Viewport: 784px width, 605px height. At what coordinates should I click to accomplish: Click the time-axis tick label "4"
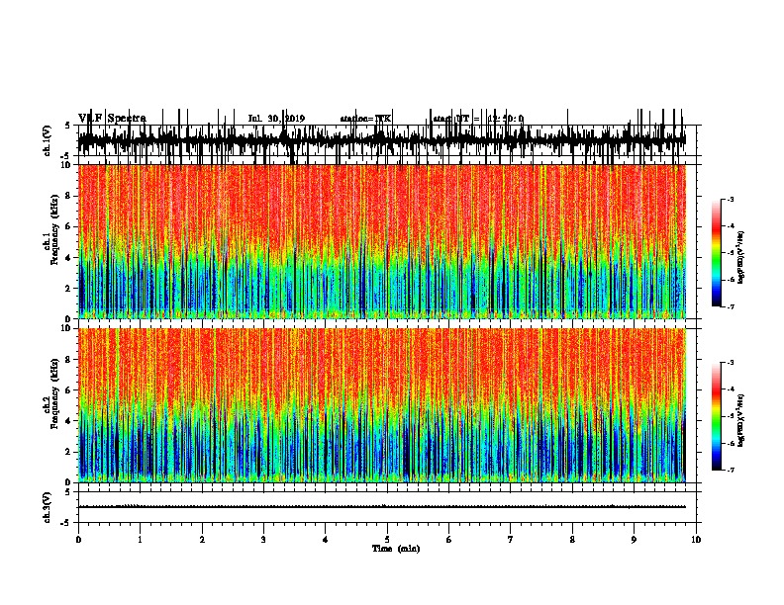coord(326,540)
